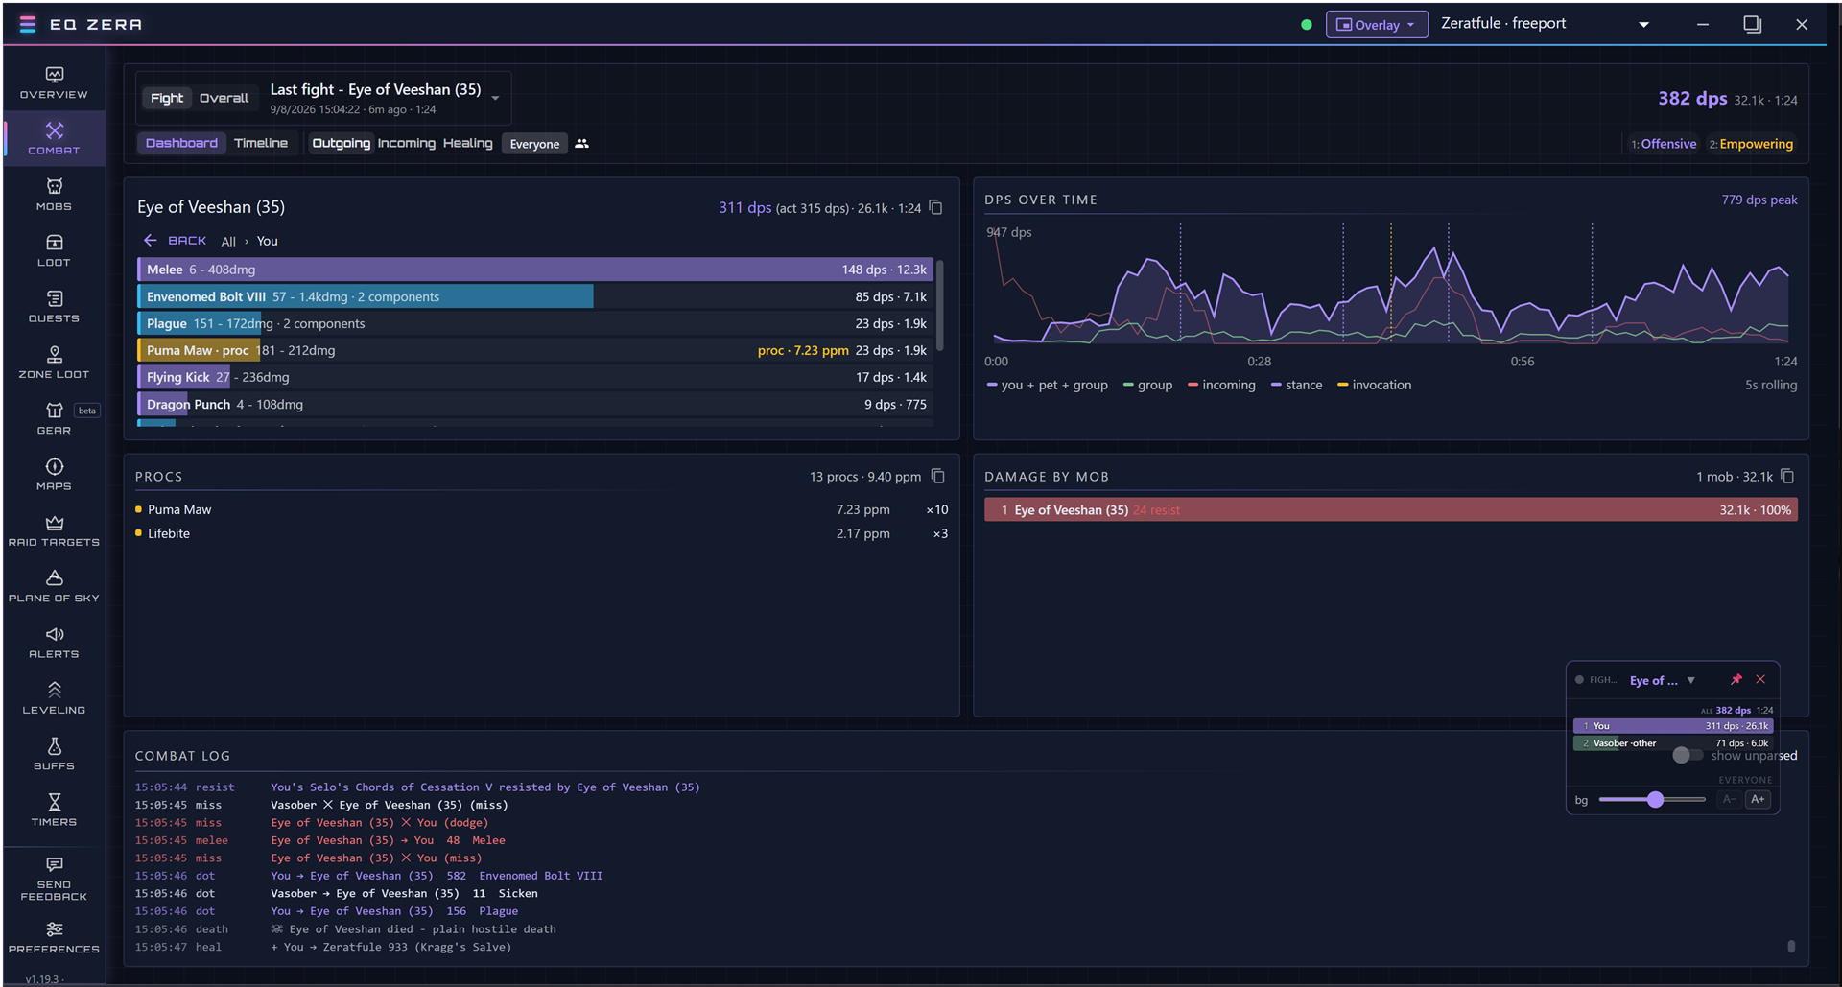Viewport: 1842px width, 987px height.
Task: Select the Outgoing damage view
Action: click(341, 143)
